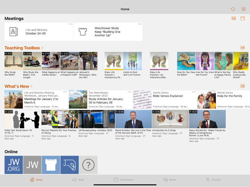
Task: Expand the Teaching Toolbox section
Action: (x=24, y=48)
